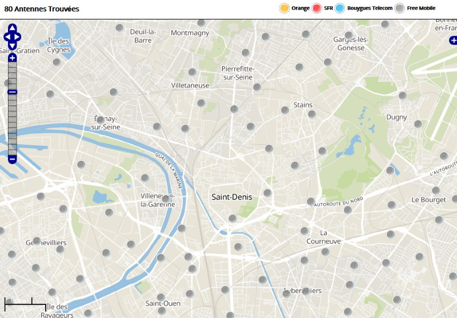Pan the map left with the west arrow
This screenshot has width=457, height=318.
pyautogui.click(x=7, y=37)
